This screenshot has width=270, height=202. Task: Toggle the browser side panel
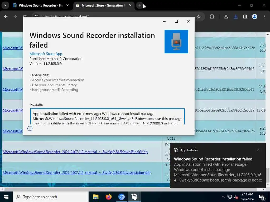245,17
